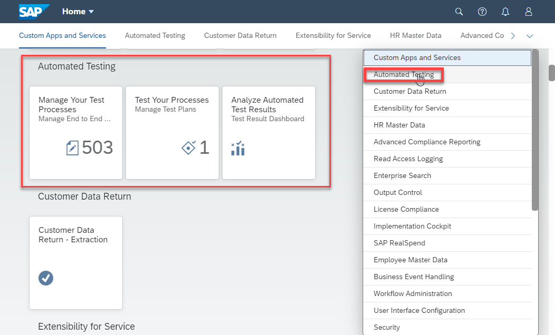Viewport: 555px width, 335px height.
Task: Click the test process document icon beside 503
Action: 73,147
